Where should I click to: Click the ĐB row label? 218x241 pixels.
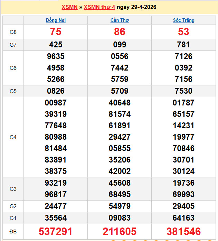click(13, 231)
